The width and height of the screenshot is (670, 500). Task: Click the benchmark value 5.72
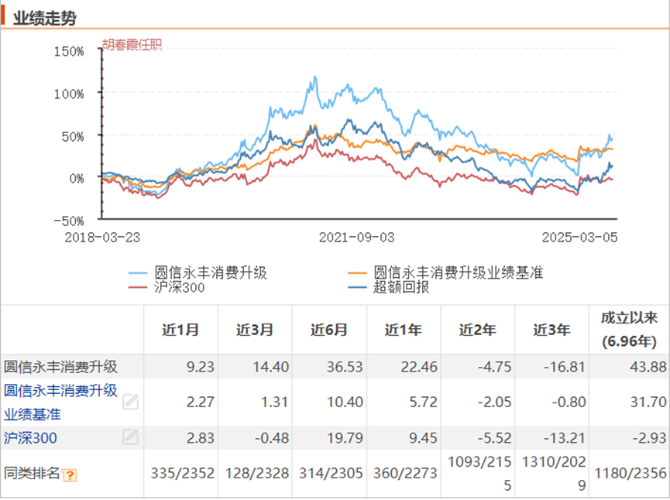423,402
